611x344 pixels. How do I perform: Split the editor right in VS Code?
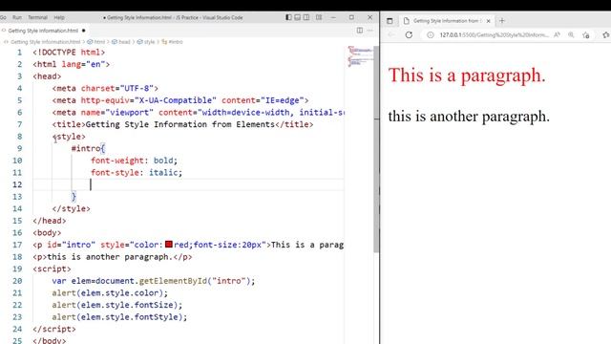pyautogui.click(x=360, y=31)
